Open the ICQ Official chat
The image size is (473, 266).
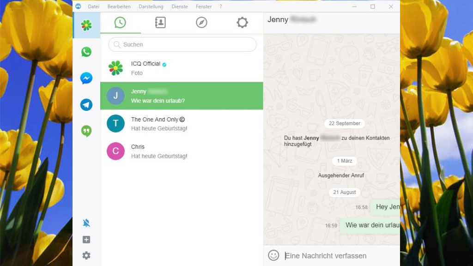point(182,68)
